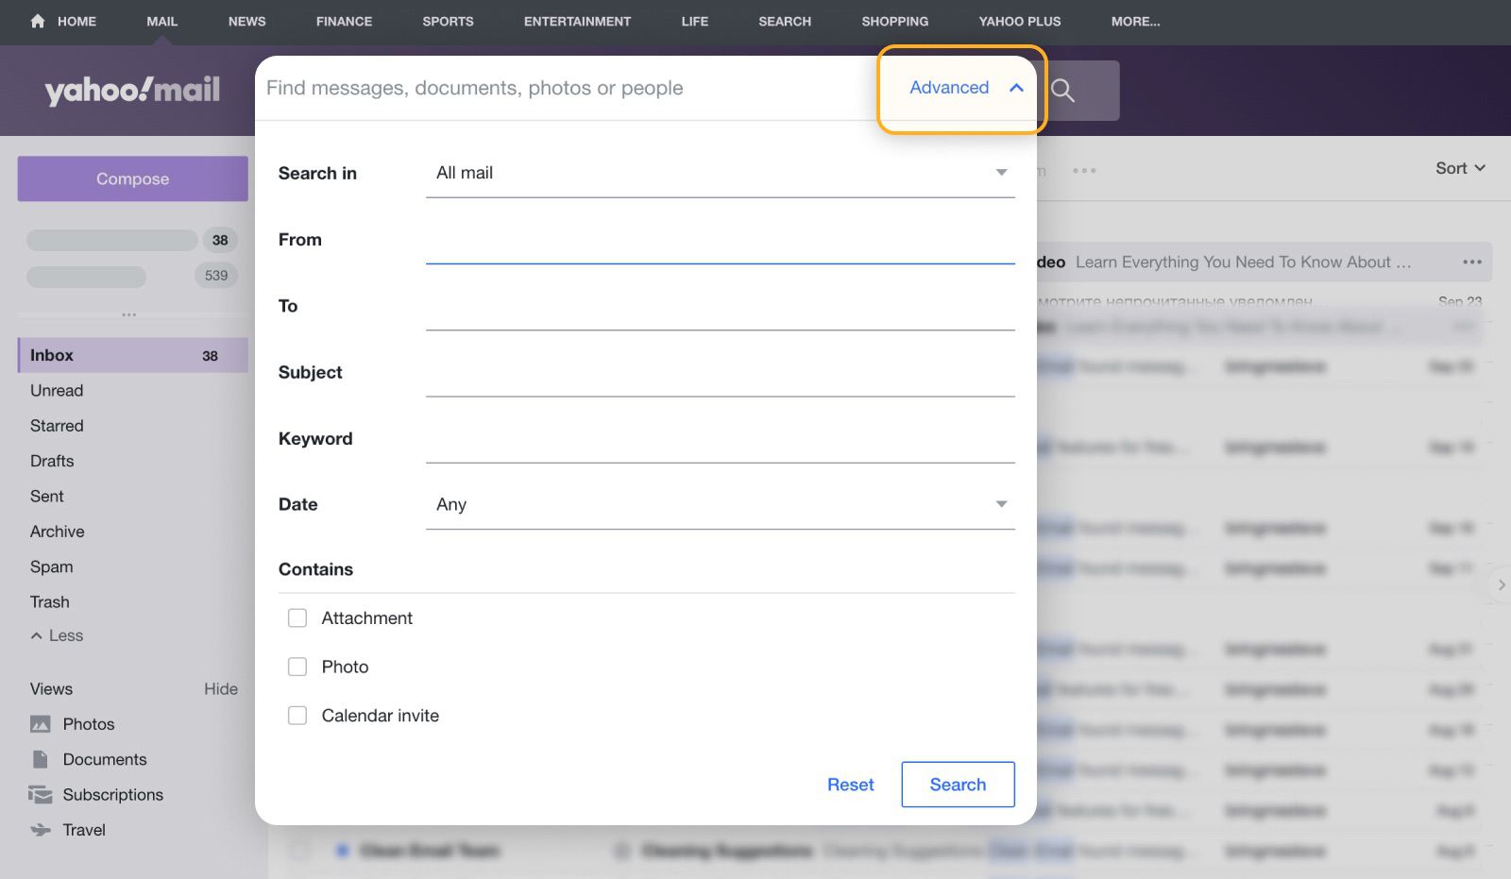Click the right arrow chevron on screen edge

click(x=1500, y=585)
